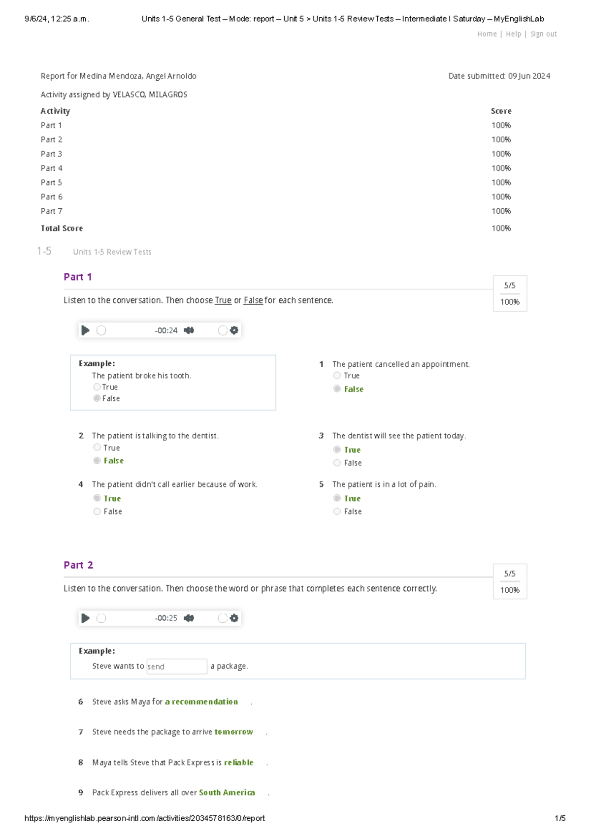
Task: Click the Part 1 score box showing 5/5
Action: click(x=510, y=285)
